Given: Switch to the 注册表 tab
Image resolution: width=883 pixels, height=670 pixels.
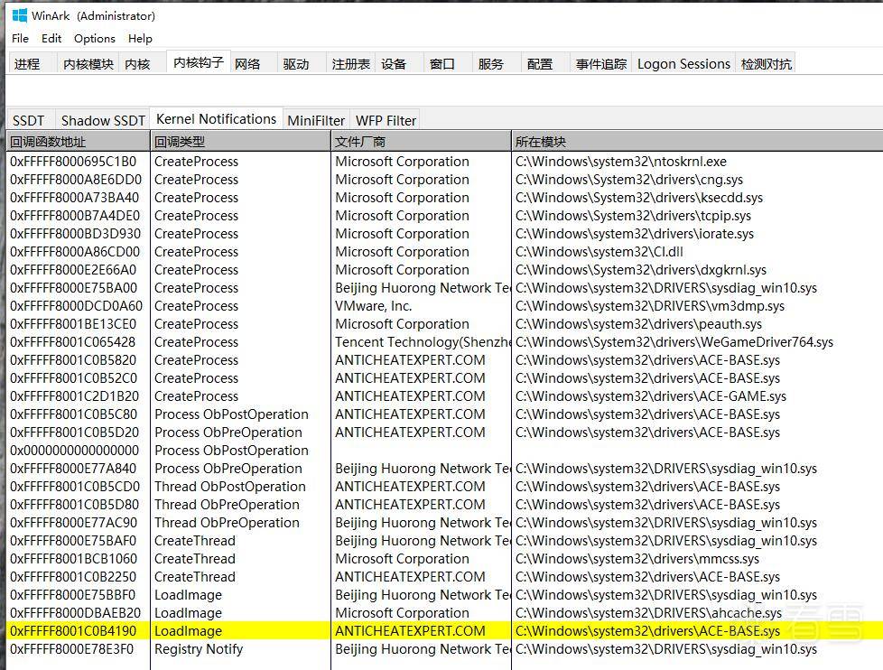Looking at the screenshot, I should pos(351,63).
